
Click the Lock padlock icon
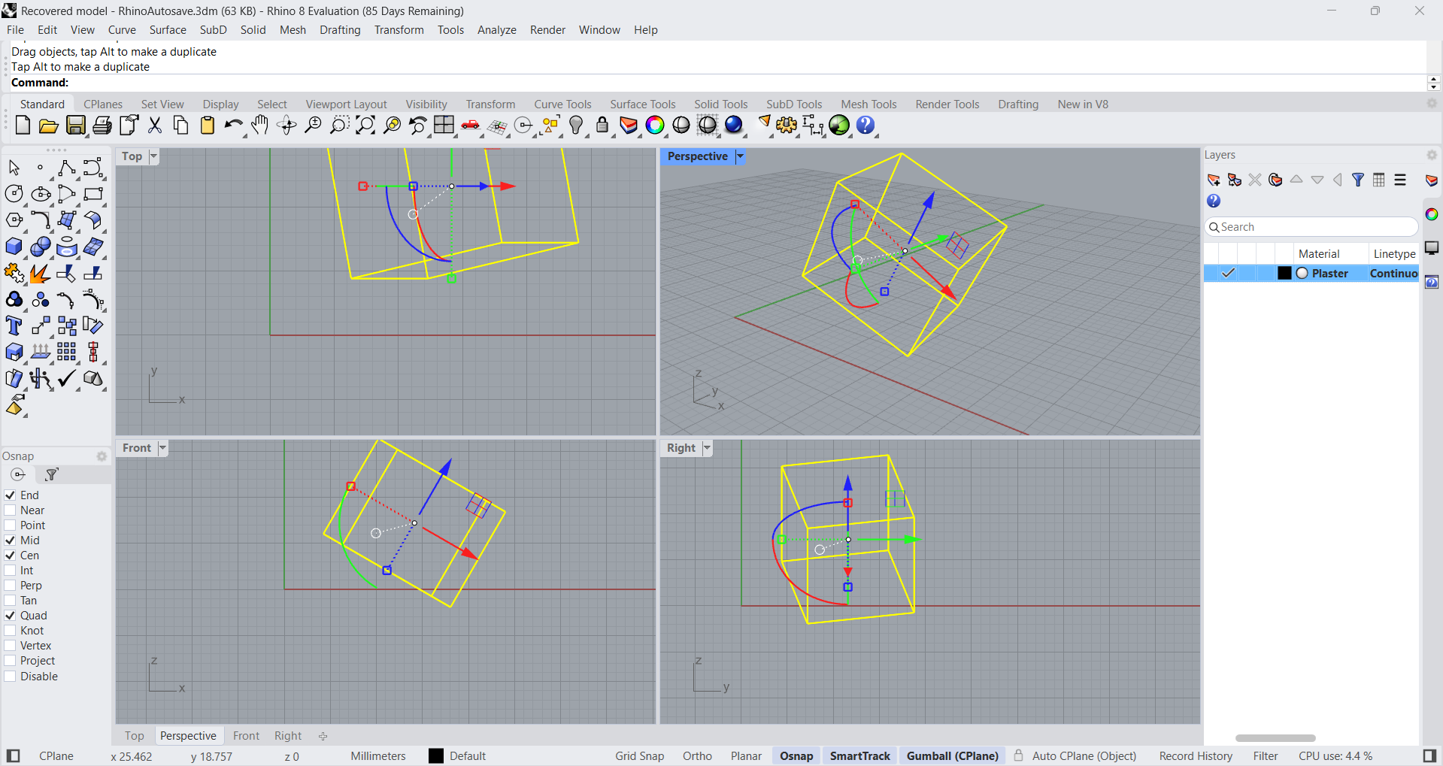tap(602, 126)
